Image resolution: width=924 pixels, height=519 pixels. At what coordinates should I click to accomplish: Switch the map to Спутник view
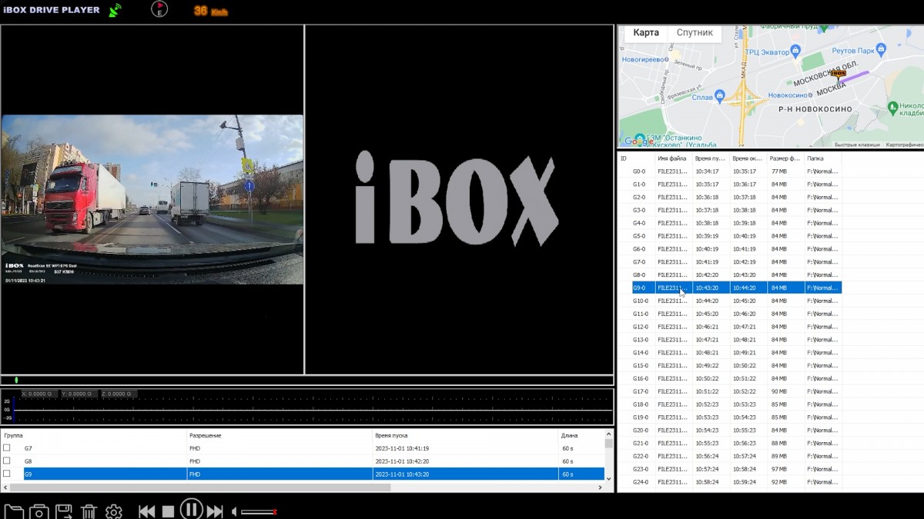pyautogui.click(x=694, y=33)
